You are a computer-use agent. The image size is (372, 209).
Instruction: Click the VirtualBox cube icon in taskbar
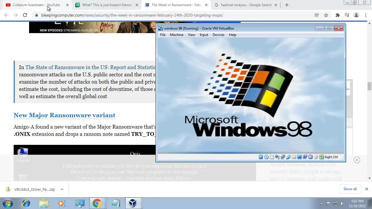pyautogui.click(x=133, y=203)
